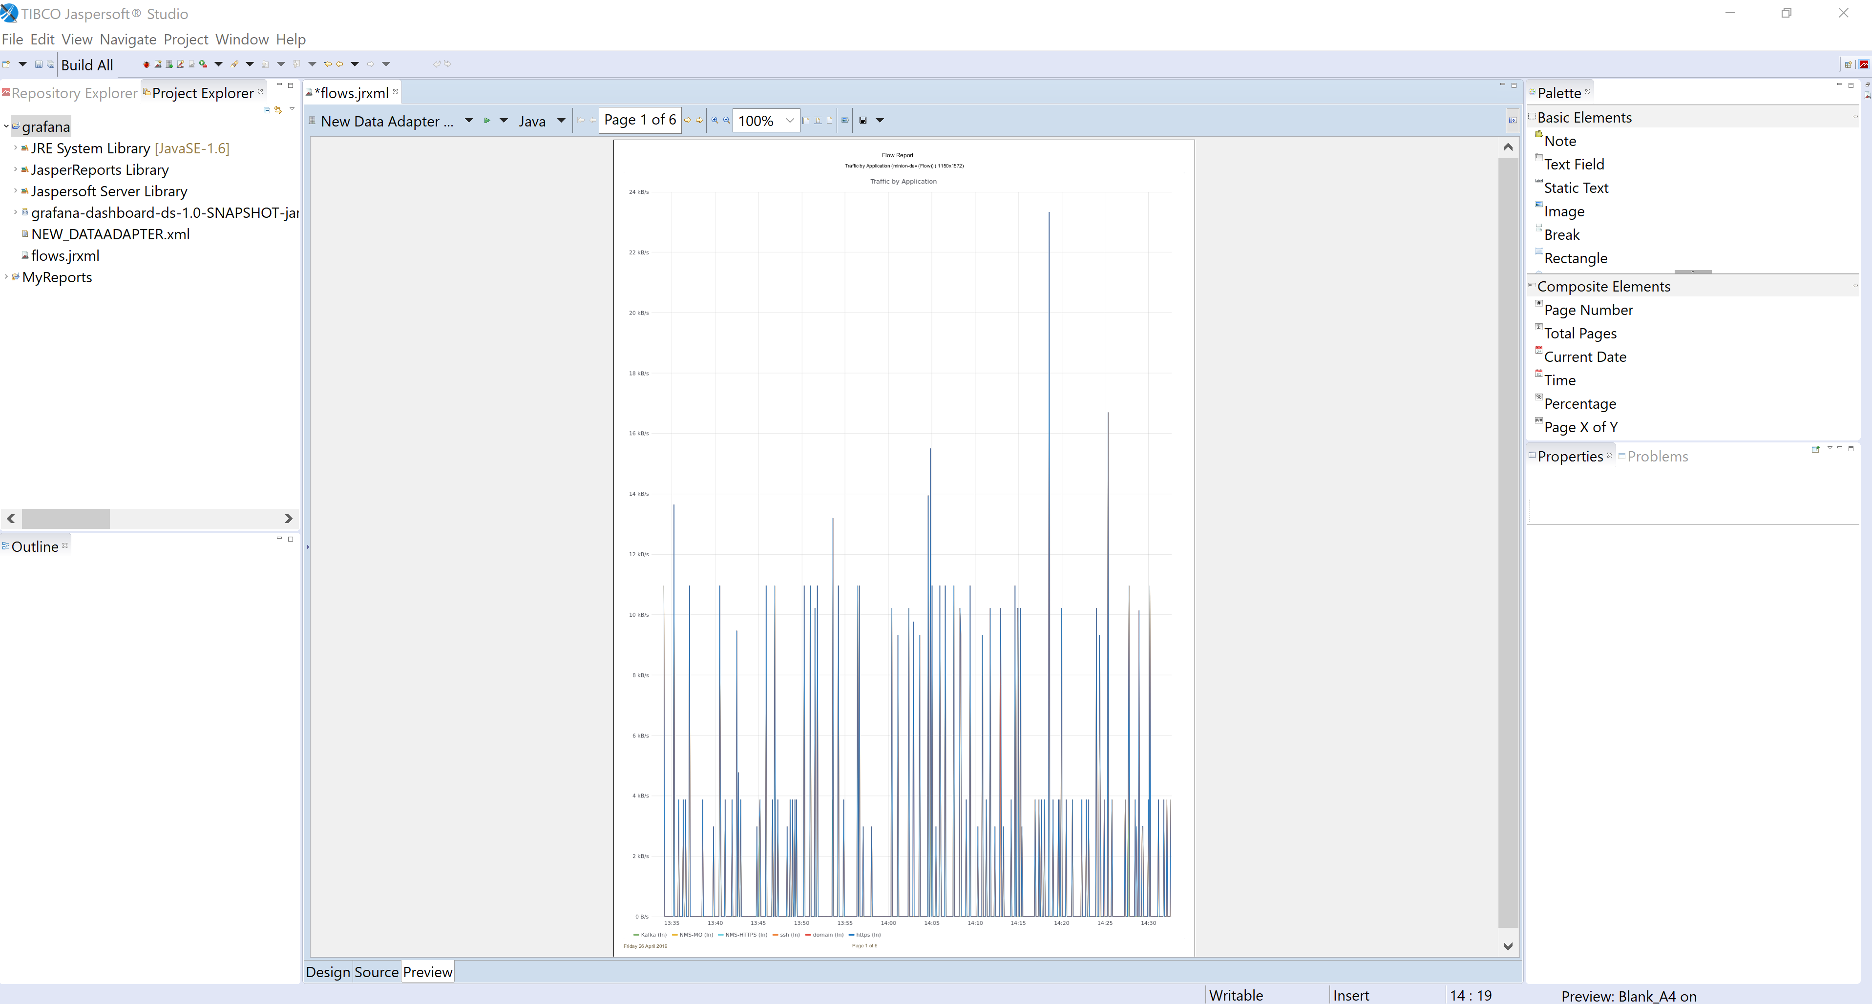Expand JasperReports Library node

tap(15, 169)
